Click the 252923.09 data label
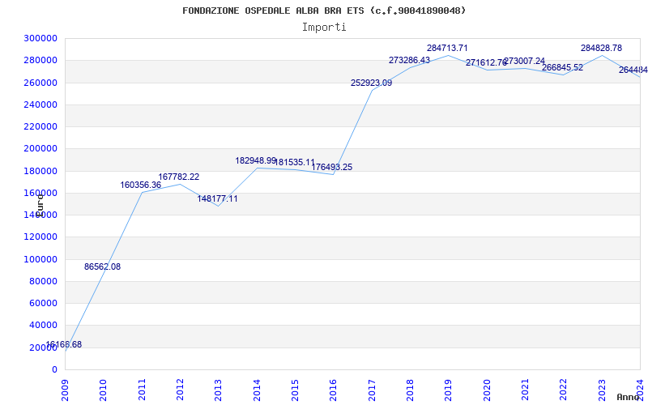The image size is (648, 405). click(372, 83)
